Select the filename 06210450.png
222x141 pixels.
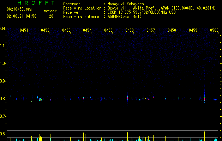19,9
